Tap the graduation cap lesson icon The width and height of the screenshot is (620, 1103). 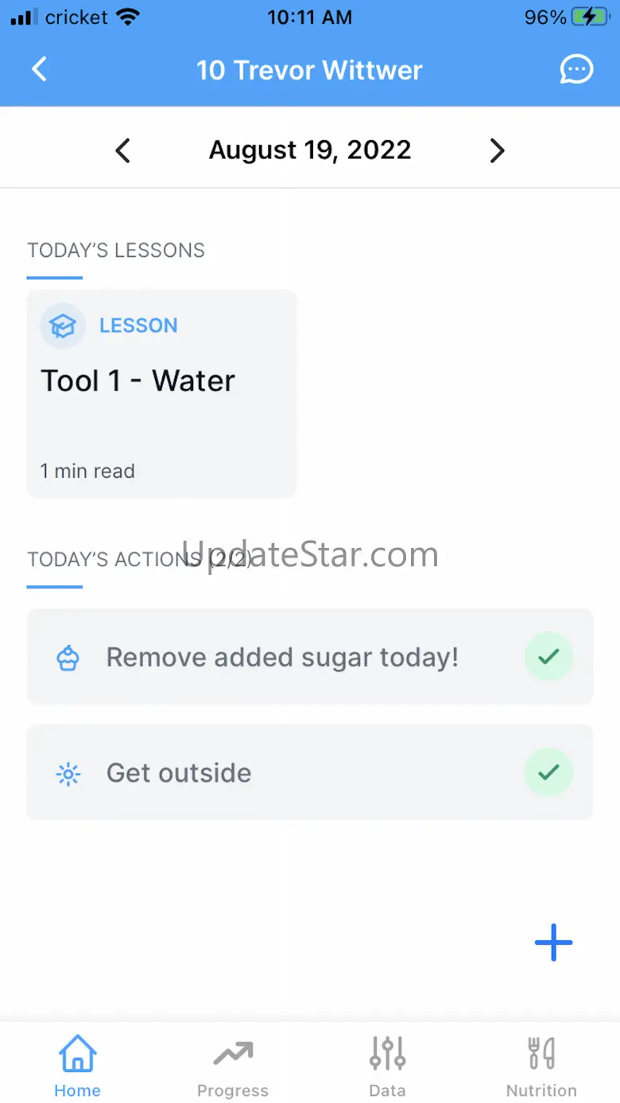(x=63, y=326)
